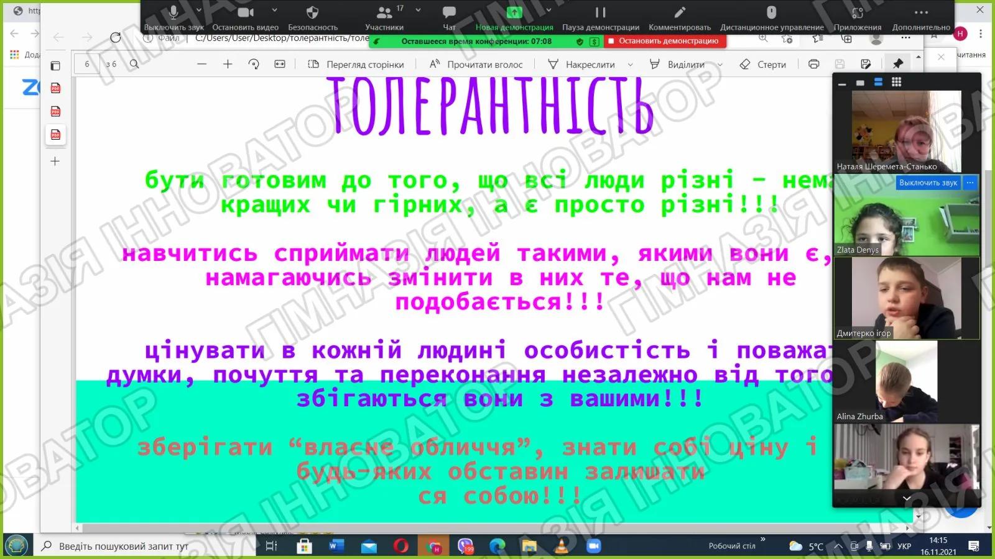Click remaining meeting time indicator
The image size is (995, 559).
click(x=476, y=41)
